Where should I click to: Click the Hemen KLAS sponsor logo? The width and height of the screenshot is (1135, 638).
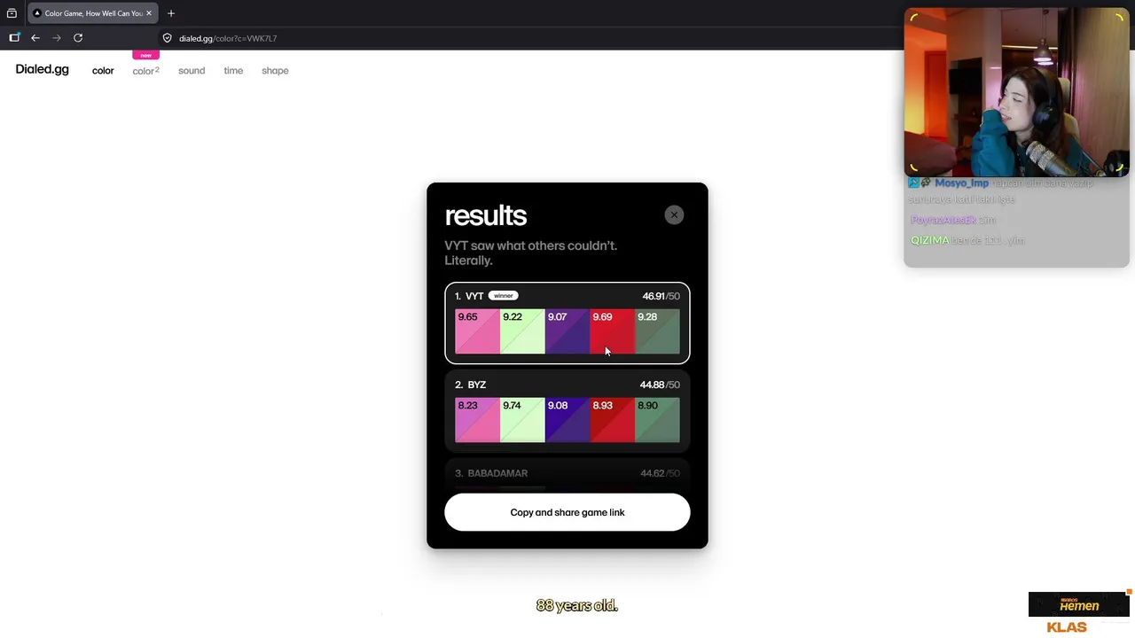[1078, 613]
